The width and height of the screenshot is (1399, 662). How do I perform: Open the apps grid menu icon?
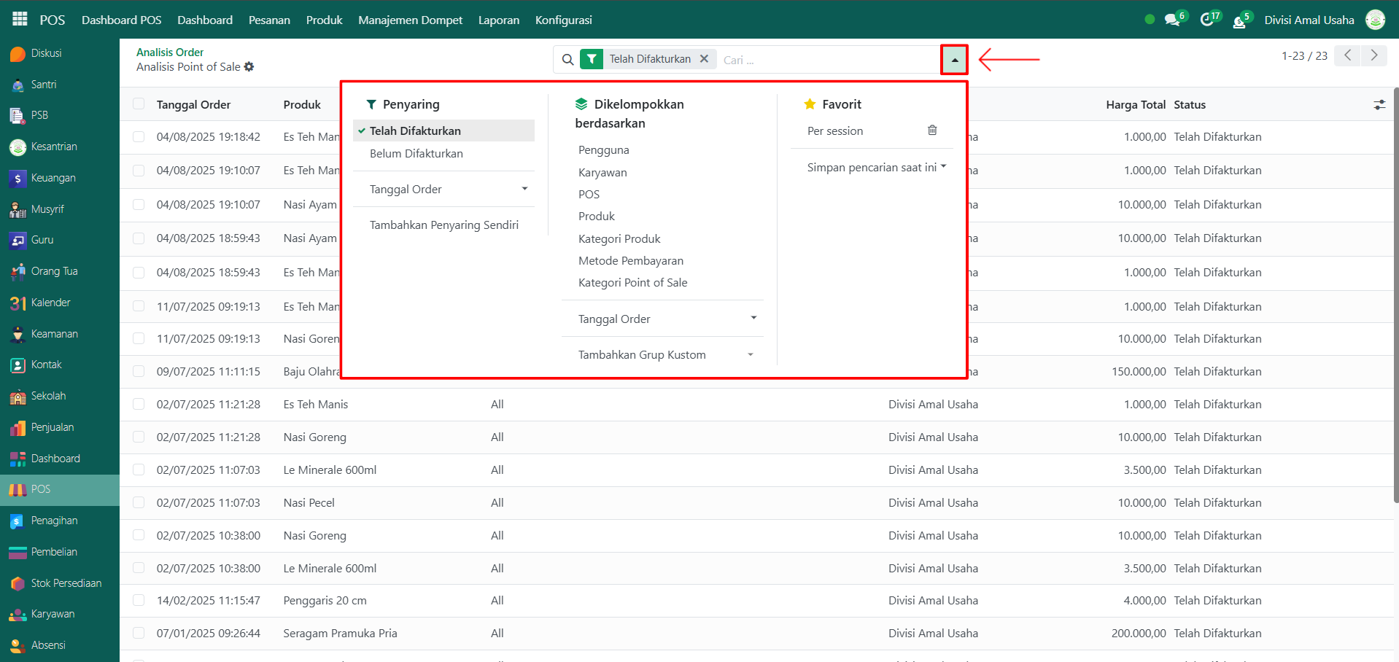20,20
